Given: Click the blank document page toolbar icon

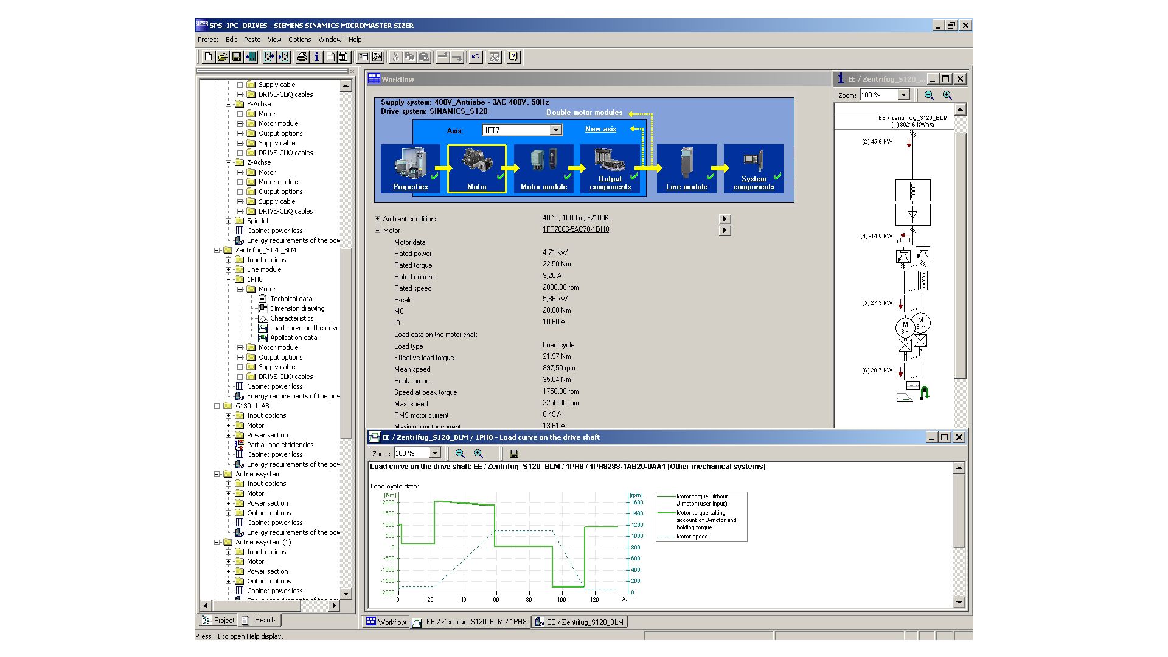Looking at the screenshot, I should 330,57.
